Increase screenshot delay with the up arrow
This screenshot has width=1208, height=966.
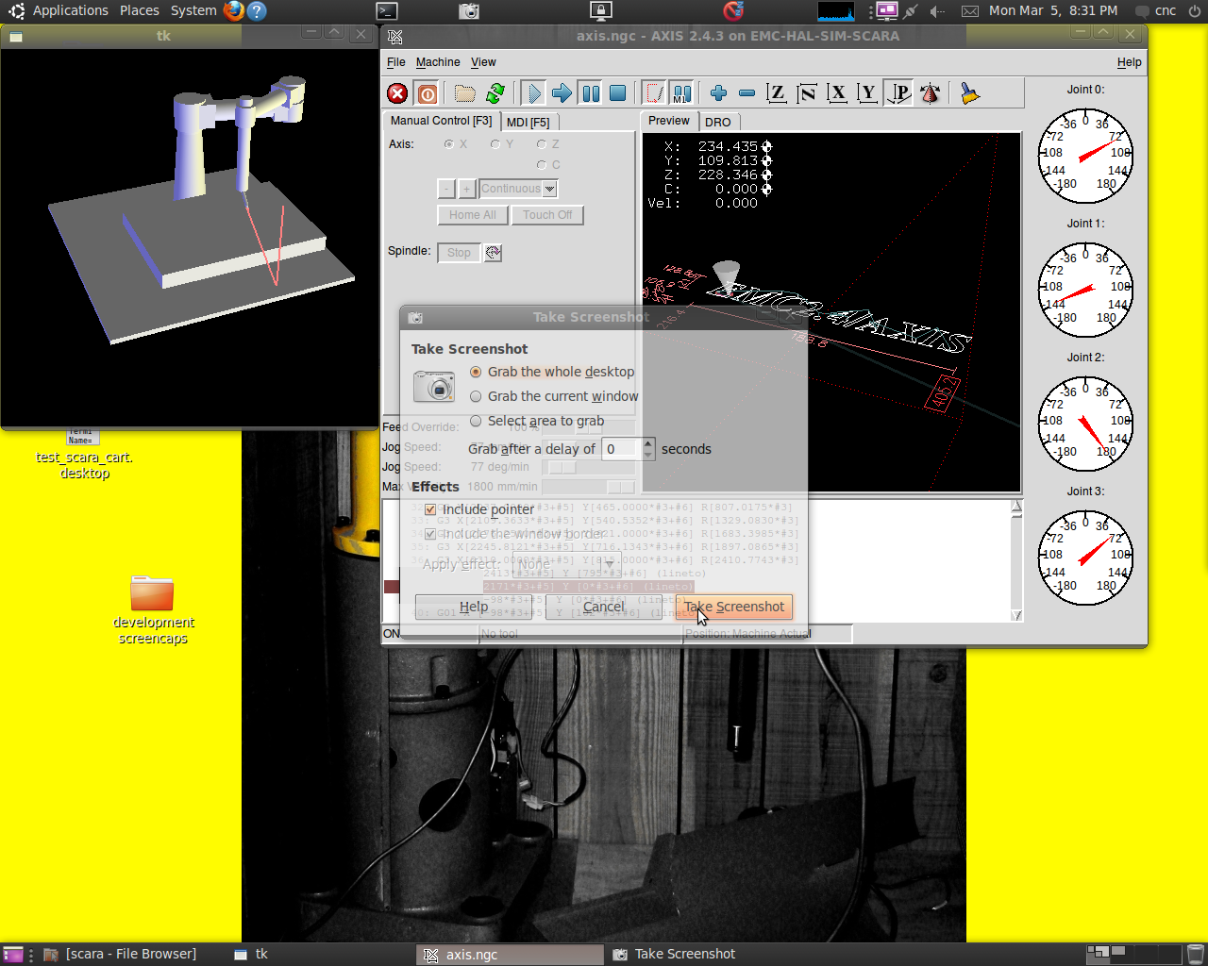[x=648, y=443]
